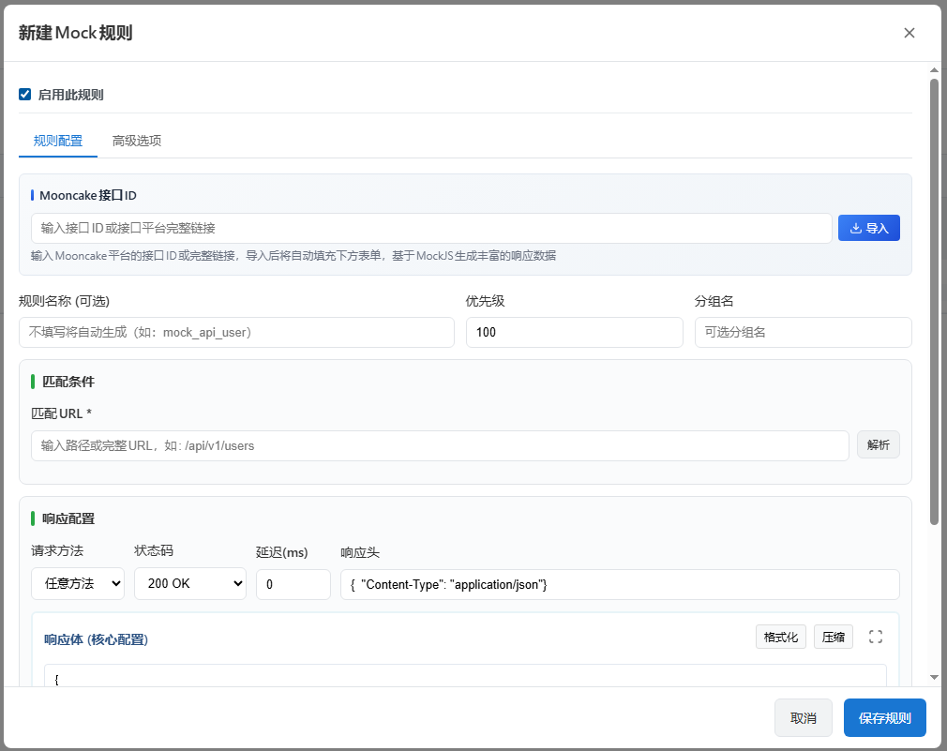
Task: Click the 格式化 button
Action: [780, 637]
